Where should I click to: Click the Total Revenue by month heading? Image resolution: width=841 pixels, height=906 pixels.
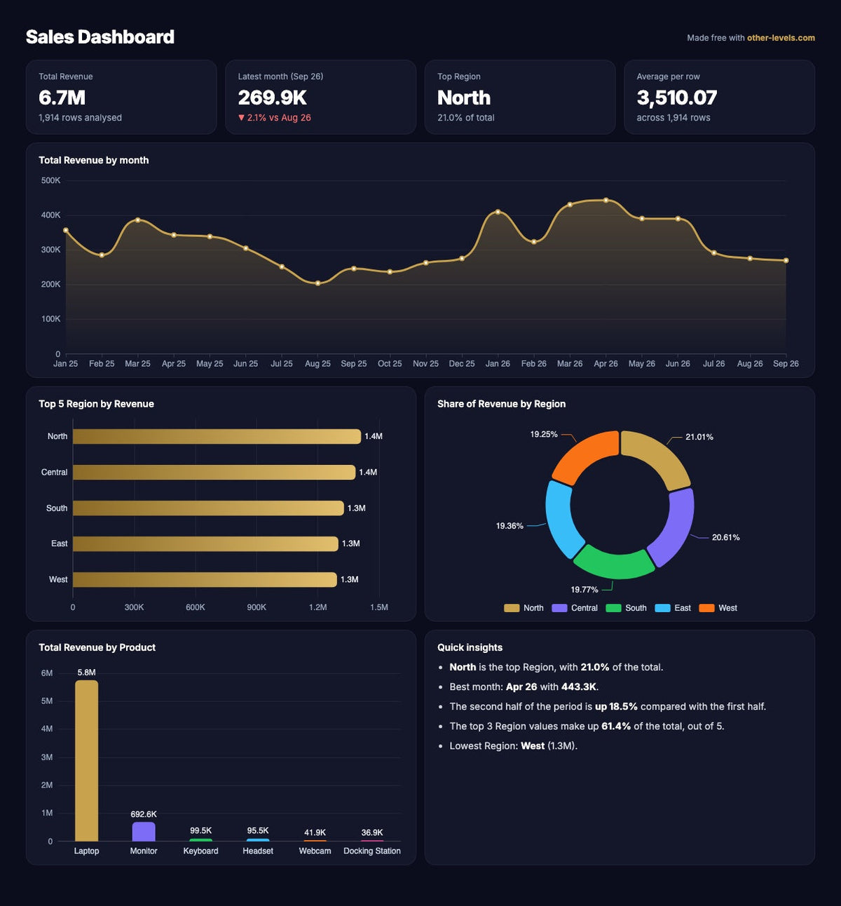point(93,160)
